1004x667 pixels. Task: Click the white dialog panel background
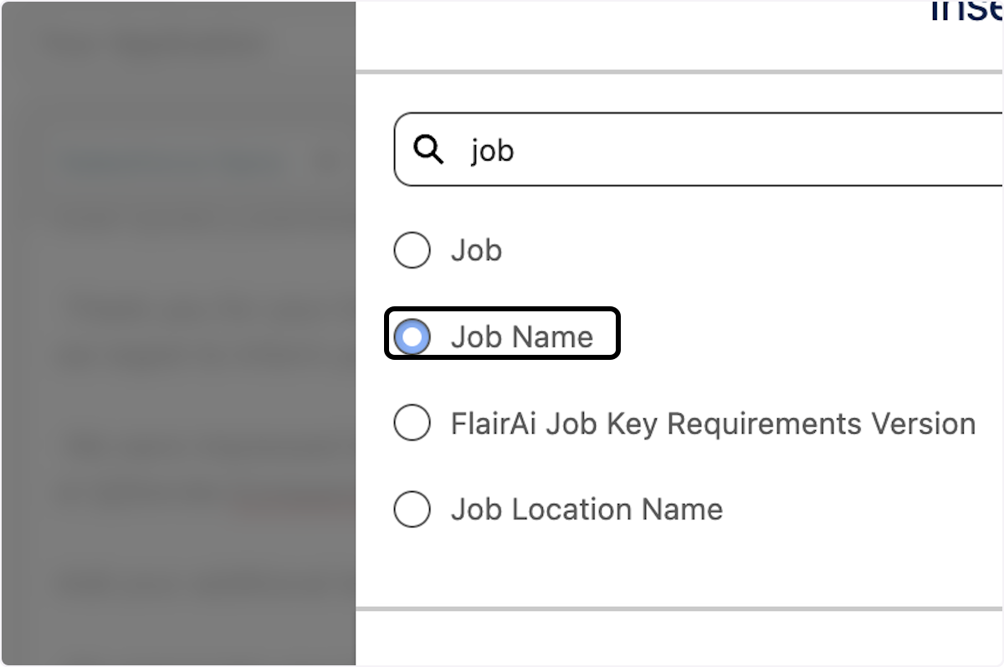pyautogui.click(x=753, y=569)
